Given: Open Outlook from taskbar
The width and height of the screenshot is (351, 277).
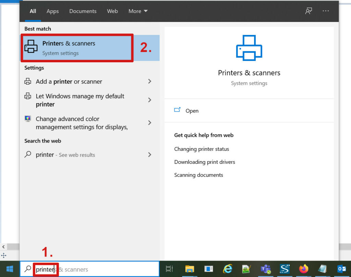Looking at the screenshot, I should click(342, 269).
